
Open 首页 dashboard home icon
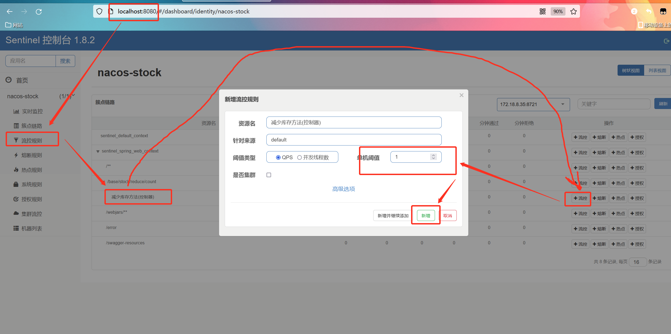coord(9,80)
